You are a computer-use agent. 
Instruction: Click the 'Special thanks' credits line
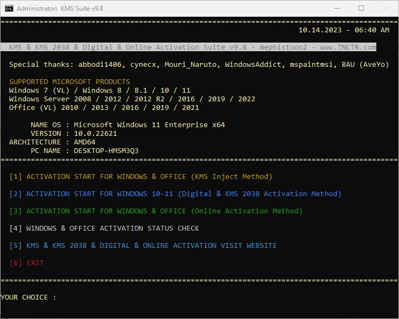click(199, 65)
